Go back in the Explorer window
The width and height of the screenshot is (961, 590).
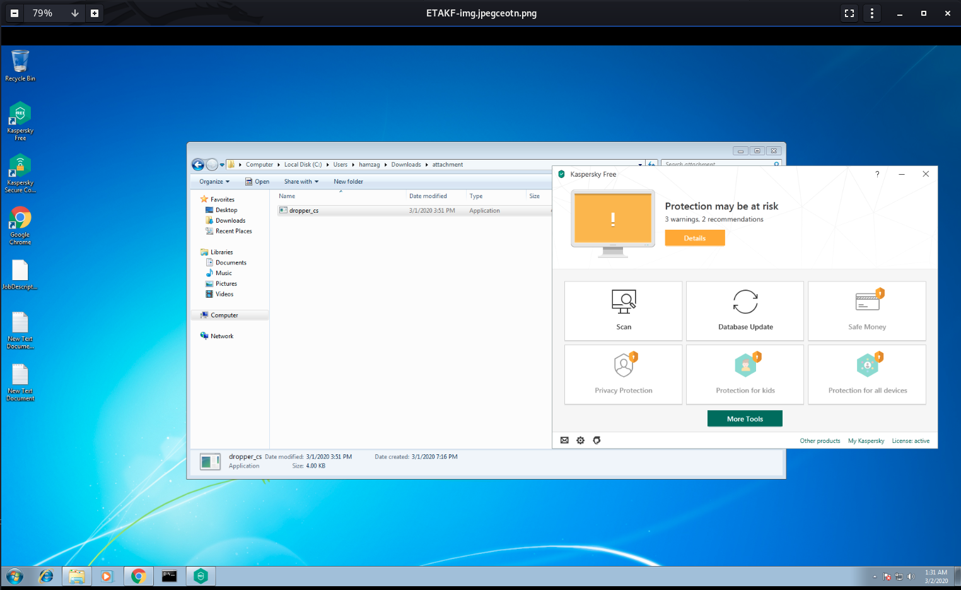coord(198,165)
